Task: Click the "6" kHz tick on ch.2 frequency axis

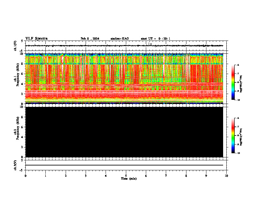Action: point(22,127)
